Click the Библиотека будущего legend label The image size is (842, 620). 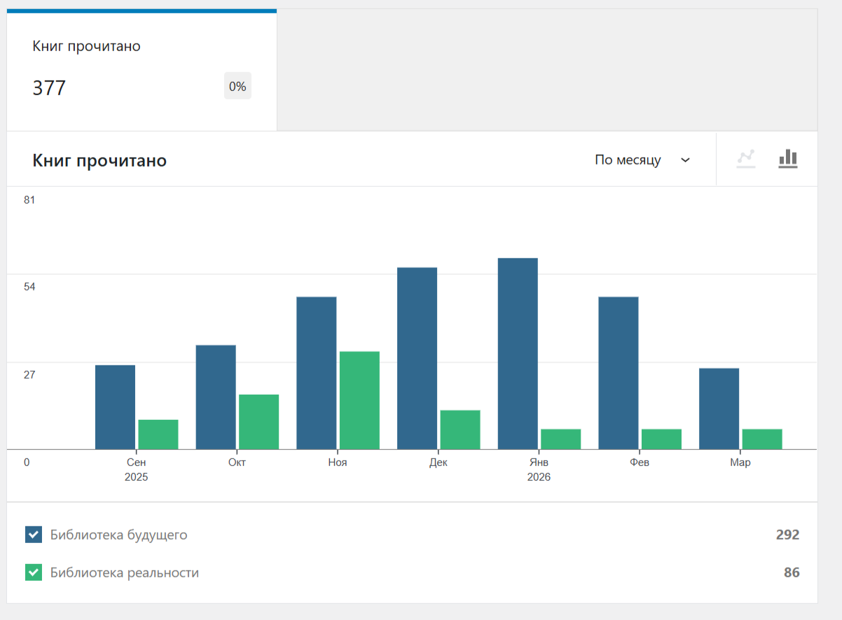point(118,535)
